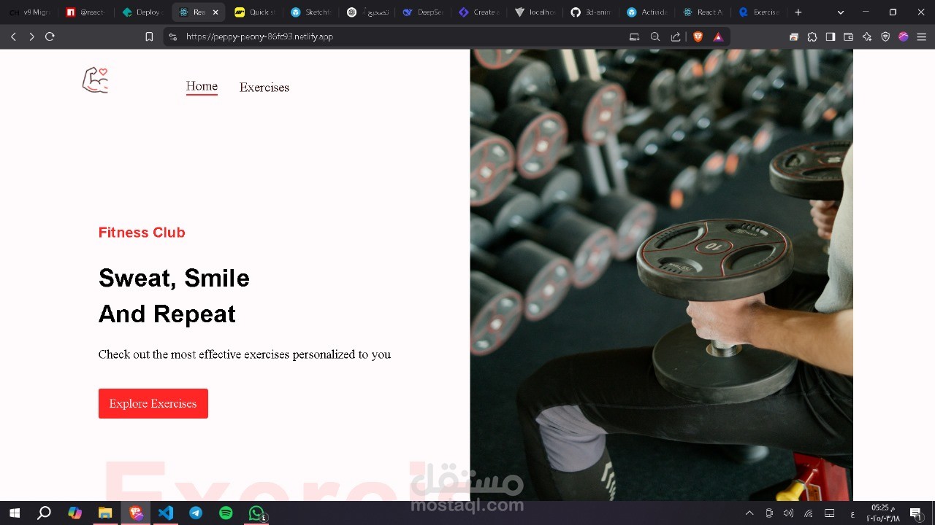Bookmark this page using the flag icon
Screen dimensions: 935x525
pos(149,36)
